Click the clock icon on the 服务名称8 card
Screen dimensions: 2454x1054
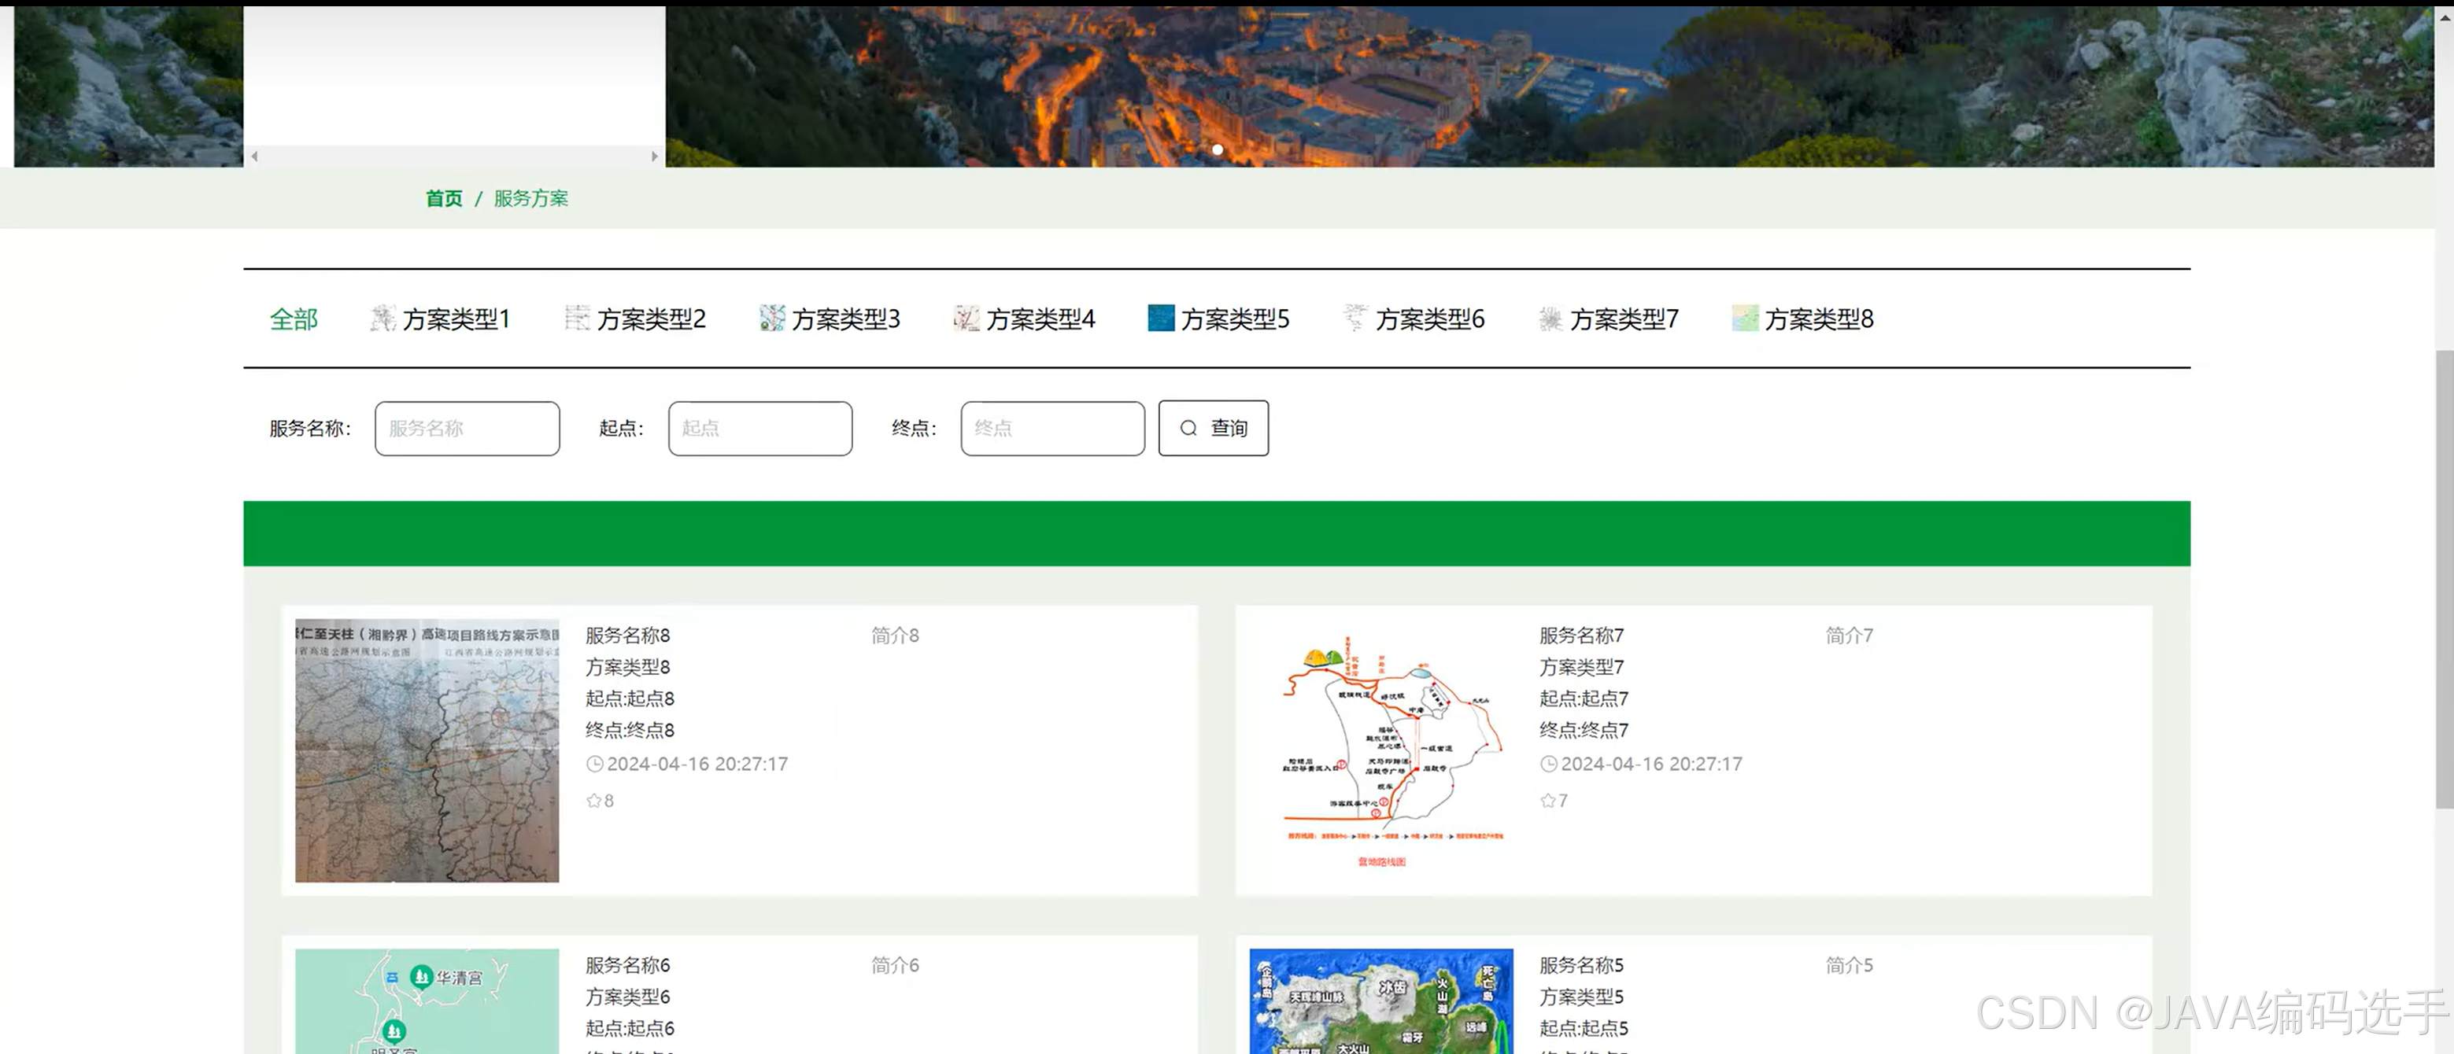(596, 764)
